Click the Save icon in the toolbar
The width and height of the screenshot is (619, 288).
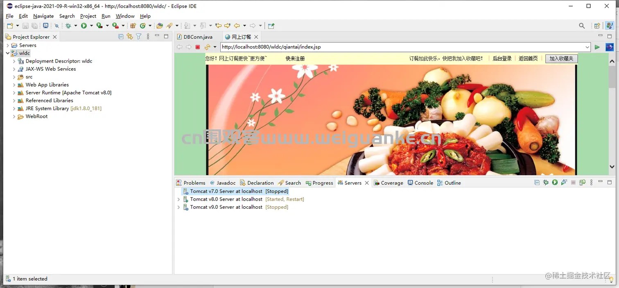pos(25,25)
